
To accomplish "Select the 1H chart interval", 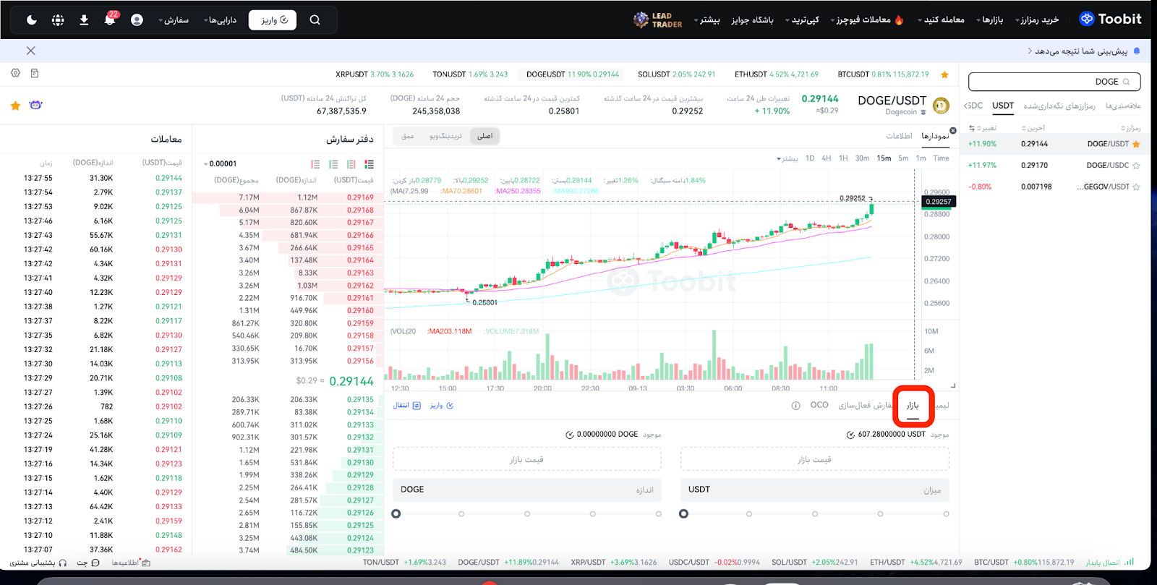I will click(x=843, y=158).
